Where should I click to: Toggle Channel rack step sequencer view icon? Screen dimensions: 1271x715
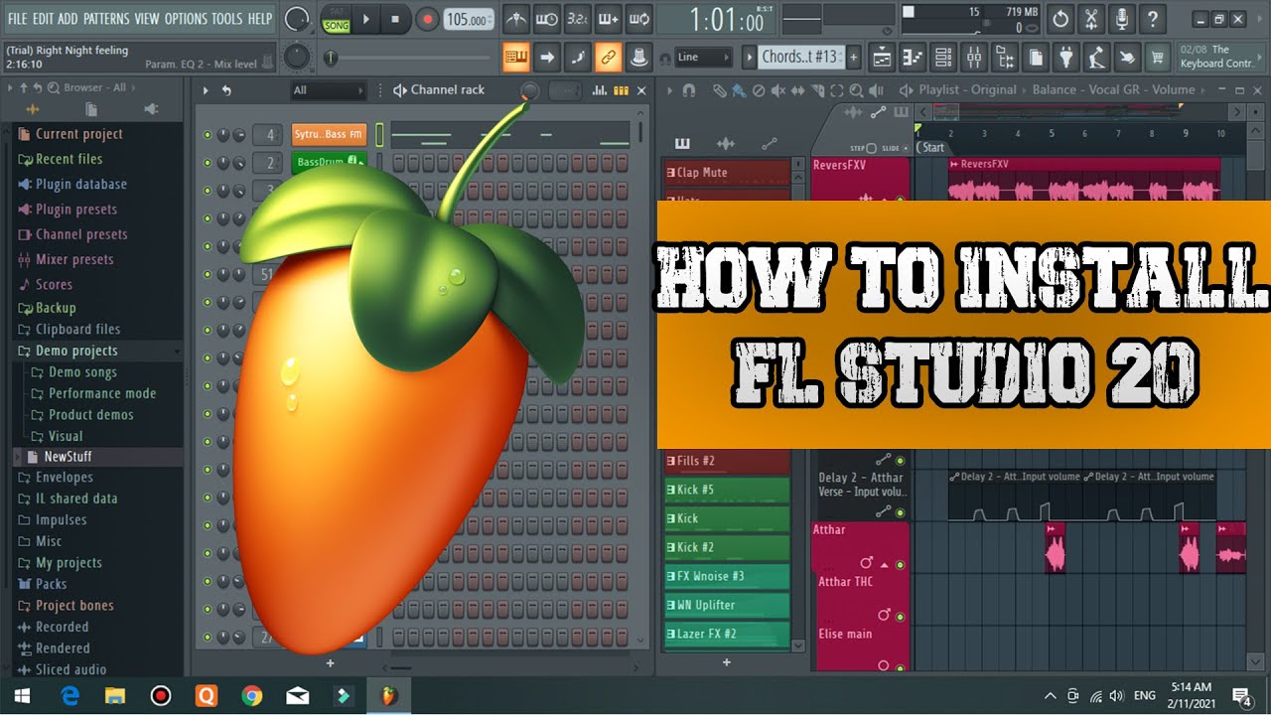pyautogui.click(x=622, y=90)
